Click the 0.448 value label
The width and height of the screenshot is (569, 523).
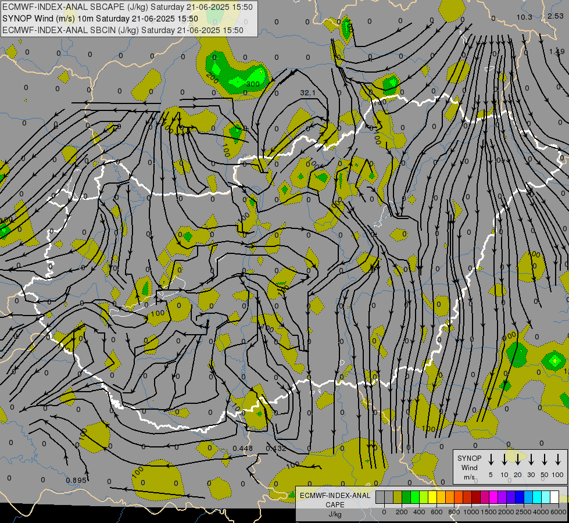point(243,449)
